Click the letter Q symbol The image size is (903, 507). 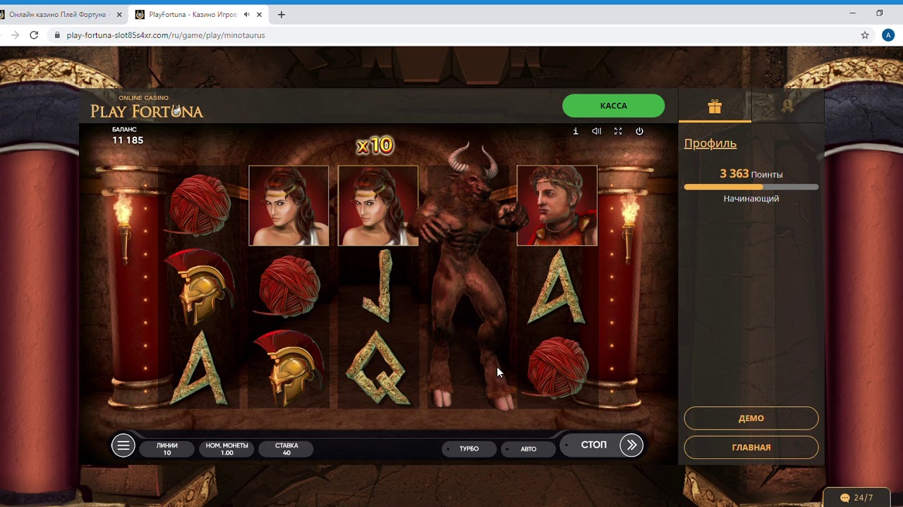[x=378, y=367]
